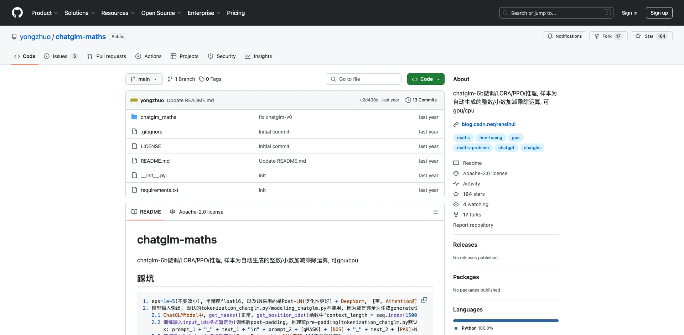View the 13 Commits history
684x335 pixels.
click(x=421, y=100)
